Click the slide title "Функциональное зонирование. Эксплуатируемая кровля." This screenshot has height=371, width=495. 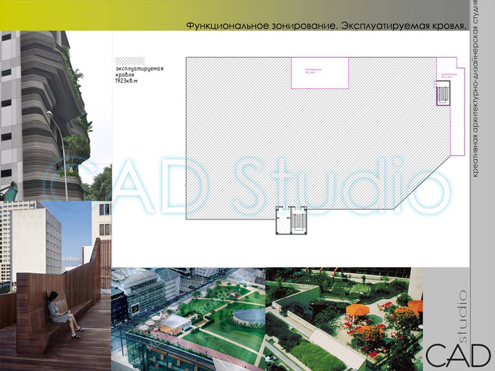click(326, 26)
